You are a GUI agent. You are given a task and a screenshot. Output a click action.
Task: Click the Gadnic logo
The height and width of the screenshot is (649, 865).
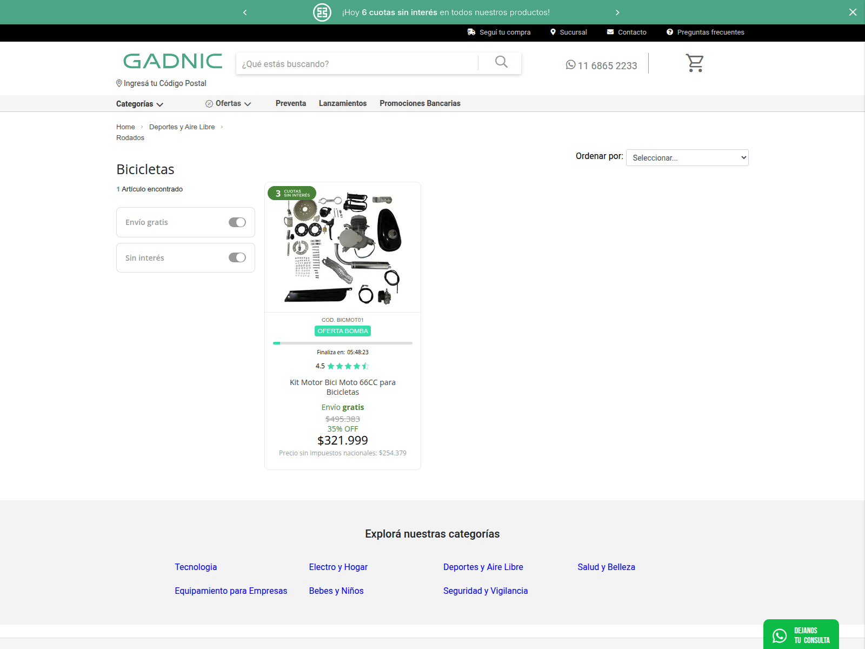point(172,61)
